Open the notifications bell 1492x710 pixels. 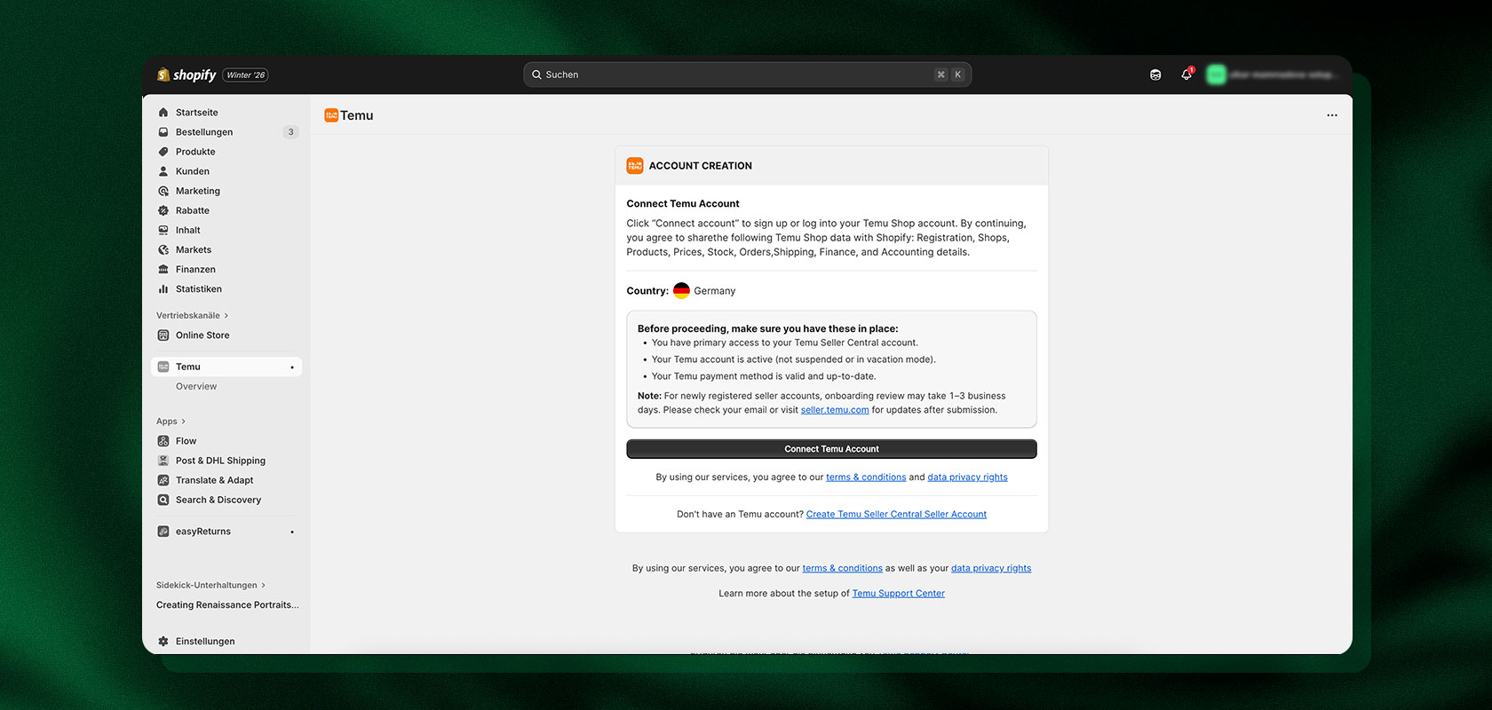[x=1186, y=75]
